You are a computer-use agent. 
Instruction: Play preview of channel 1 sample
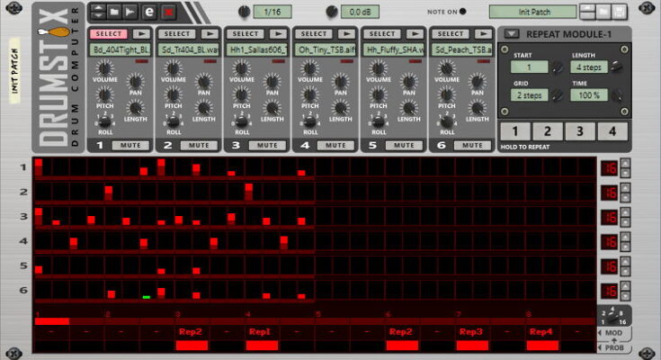142,34
